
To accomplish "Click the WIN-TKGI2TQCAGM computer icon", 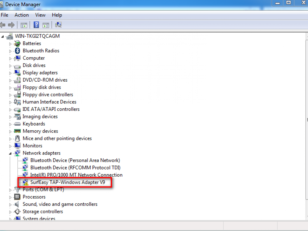I will point(10,36).
